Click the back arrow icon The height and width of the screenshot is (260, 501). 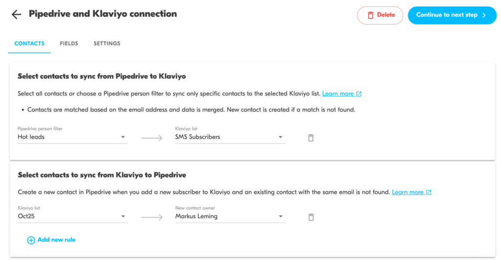[x=17, y=15]
